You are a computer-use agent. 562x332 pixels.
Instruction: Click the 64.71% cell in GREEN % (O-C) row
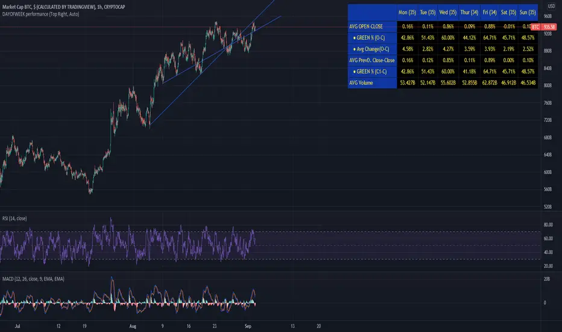(x=490, y=37)
